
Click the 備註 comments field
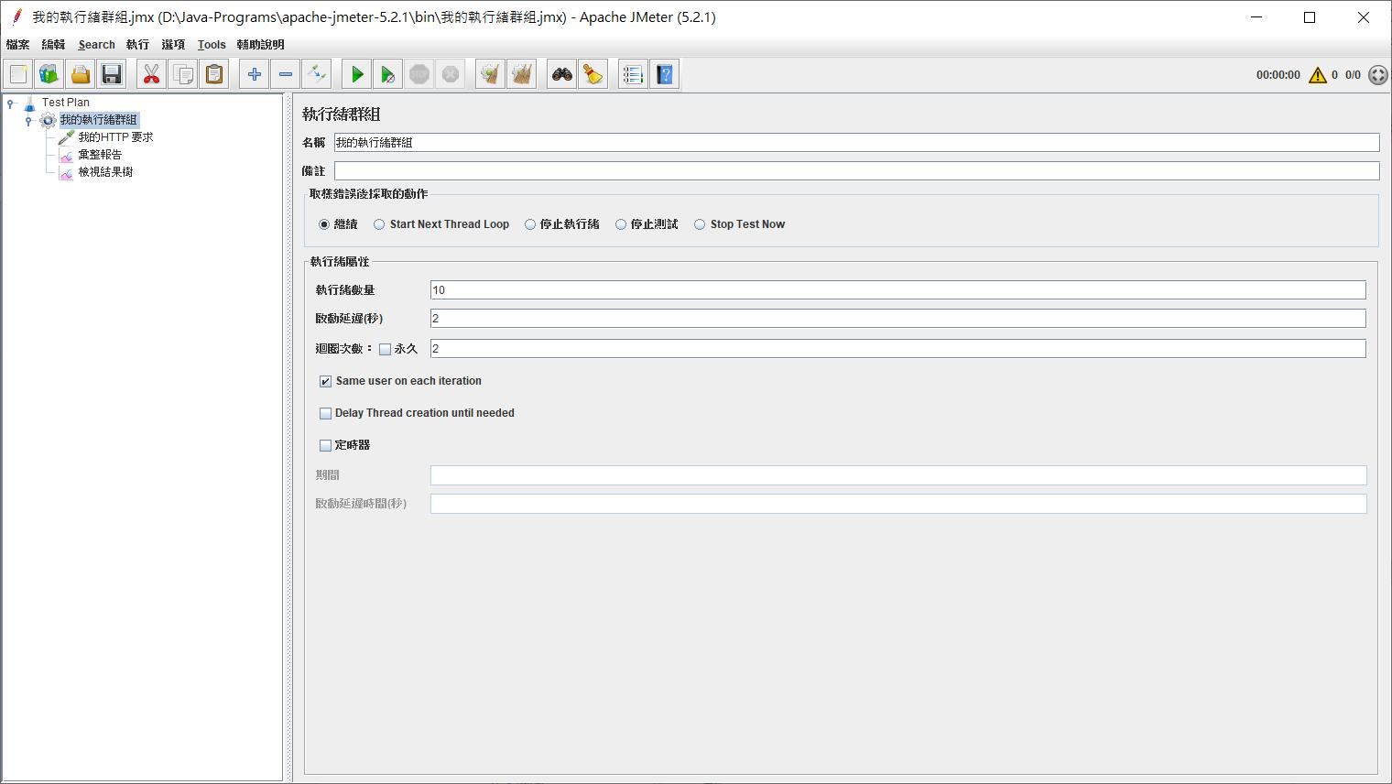(856, 170)
